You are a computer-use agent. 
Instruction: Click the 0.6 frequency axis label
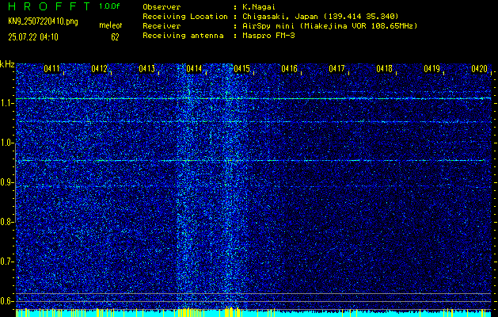(6, 301)
